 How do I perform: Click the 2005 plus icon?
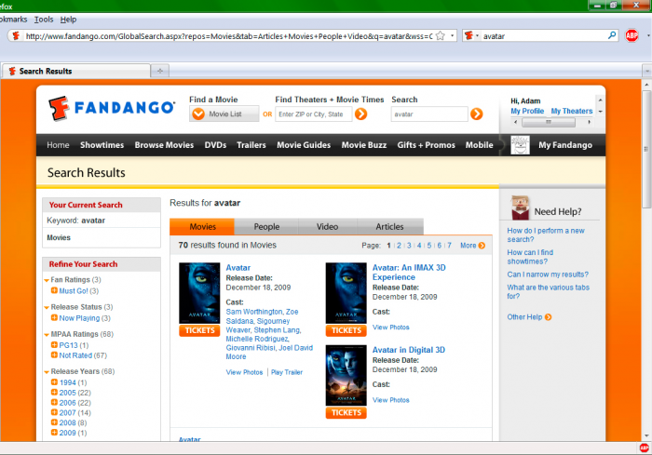pos(54,393)
